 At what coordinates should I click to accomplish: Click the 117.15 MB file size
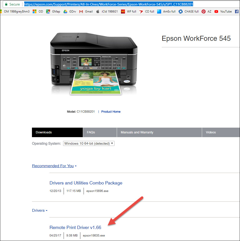pos(74,191)
